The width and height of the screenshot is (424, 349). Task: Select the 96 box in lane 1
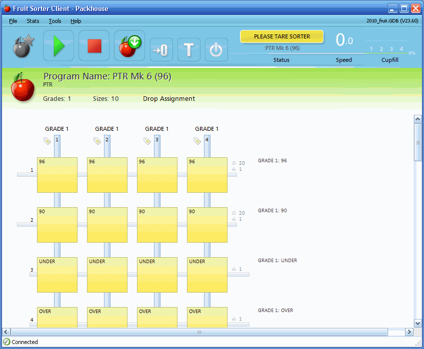[x=57, y=175]
